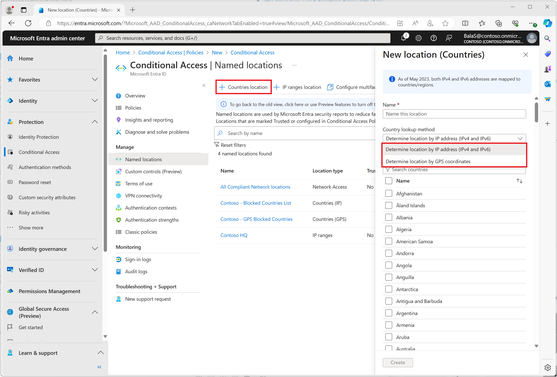
Task: Click the browser refresh icon
Action: pyautogui.click(x=28, y=23)
